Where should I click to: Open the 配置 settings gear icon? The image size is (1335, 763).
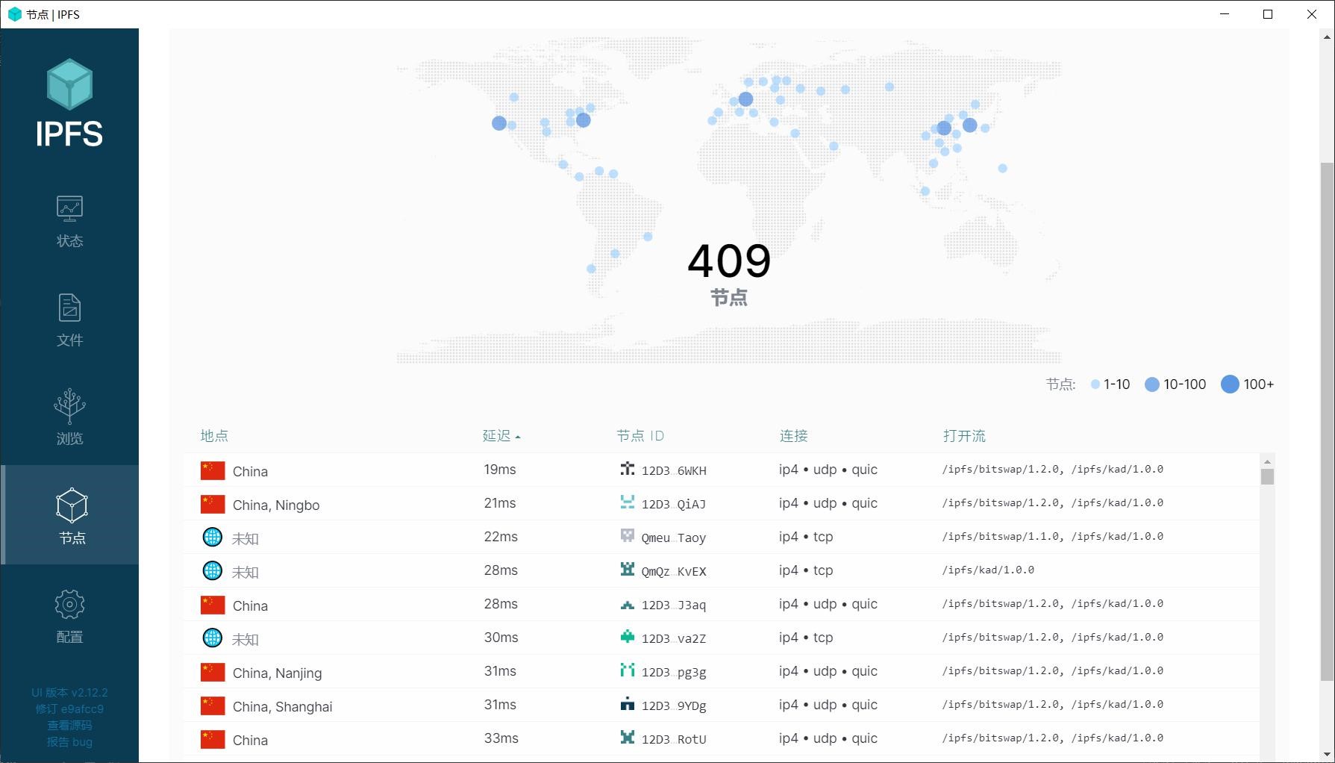tap(69, 604)
